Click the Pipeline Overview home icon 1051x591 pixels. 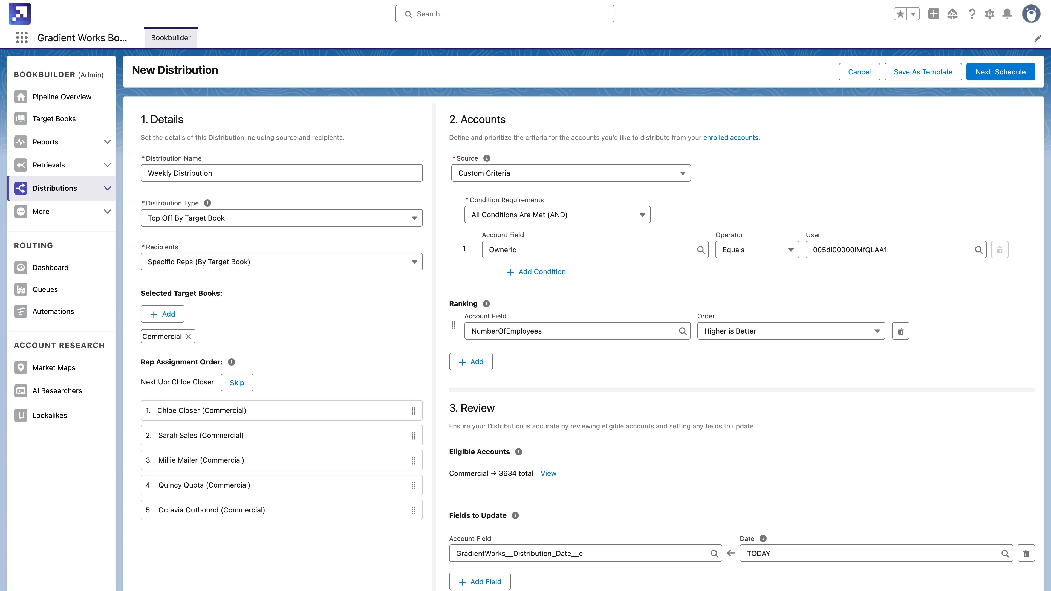[21, 97]
